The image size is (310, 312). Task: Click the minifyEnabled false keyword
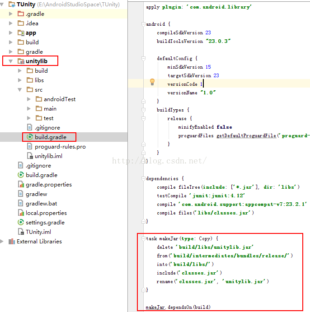coord(225,127)
